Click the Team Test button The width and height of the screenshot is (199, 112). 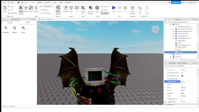point(140,10)
